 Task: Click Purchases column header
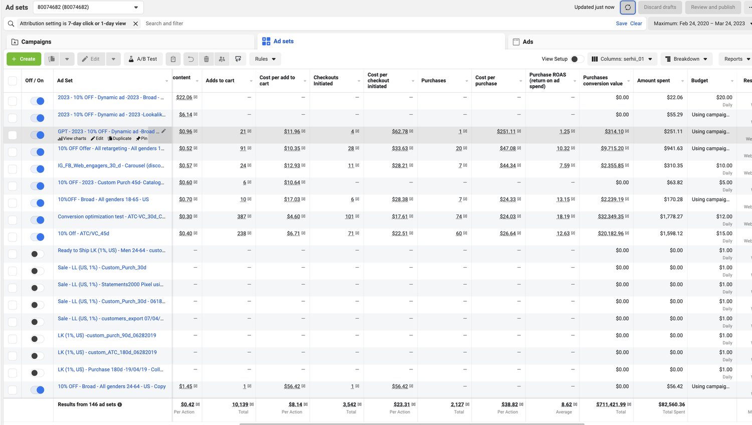tap(433, 81)
